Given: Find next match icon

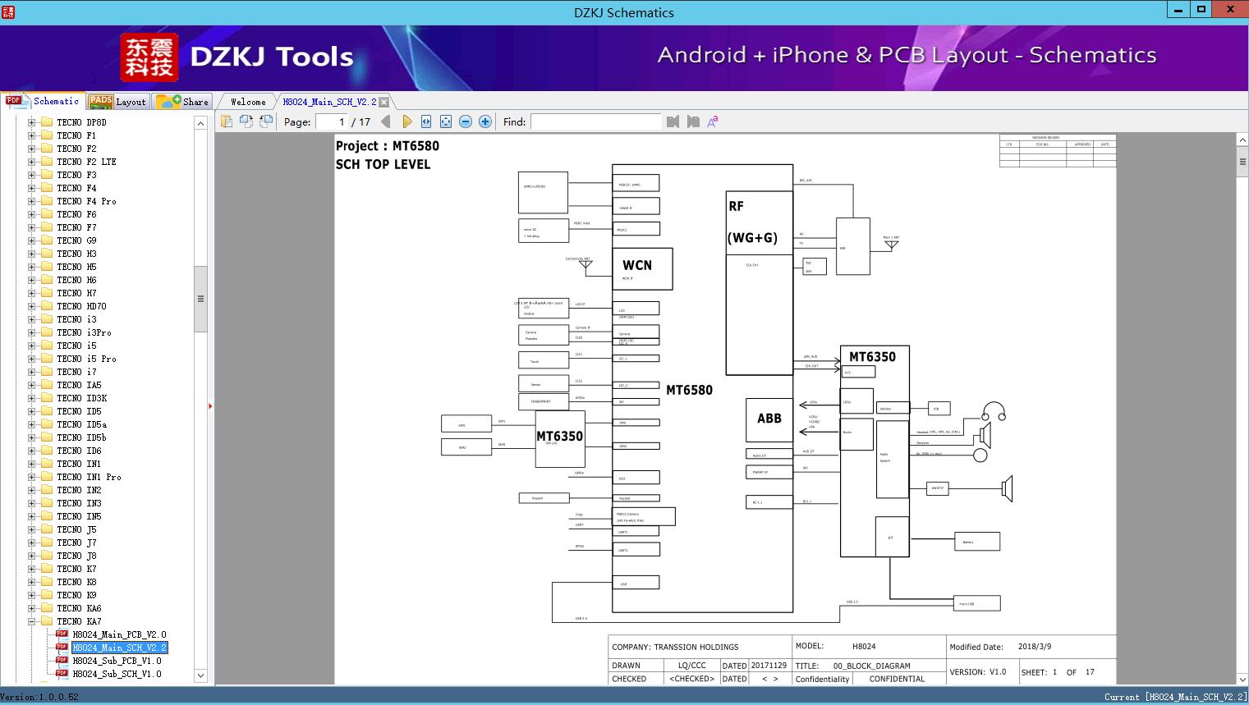Looking at the screenshot, I should [x=693, y=121].
